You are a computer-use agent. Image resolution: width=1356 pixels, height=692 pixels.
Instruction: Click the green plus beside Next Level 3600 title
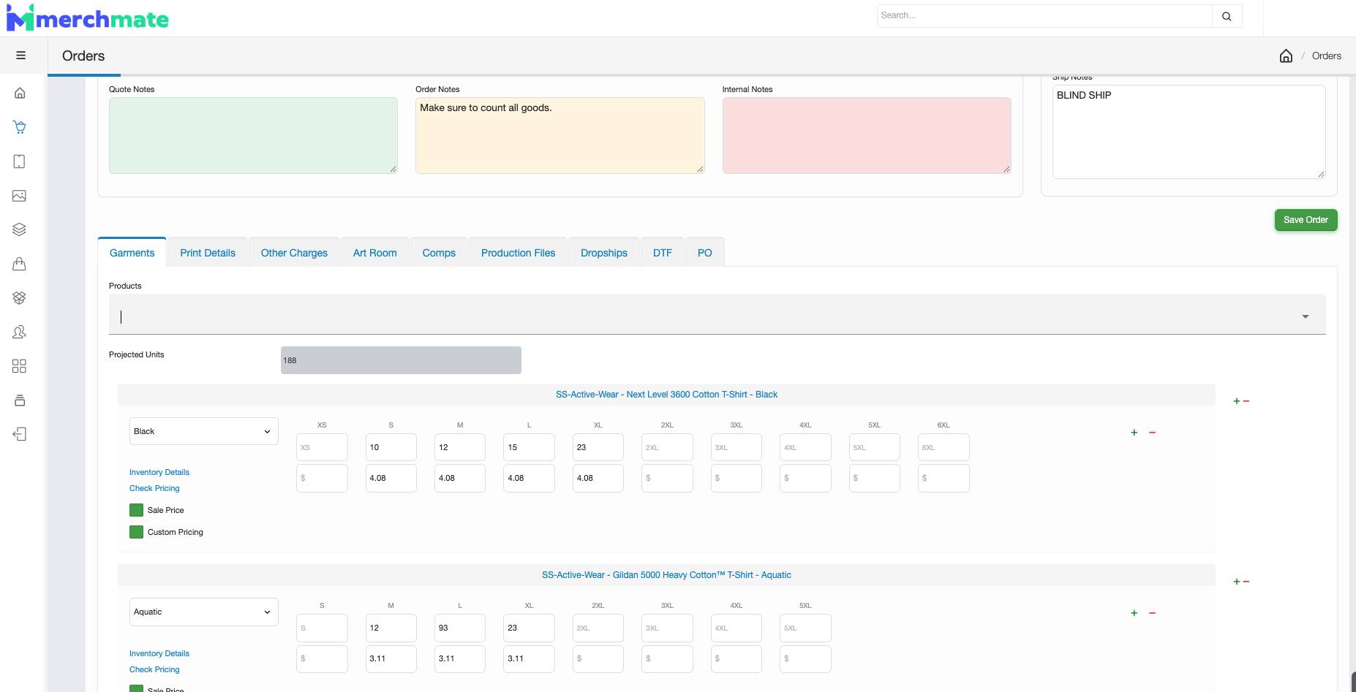pyautogui.click(x=1237, y=401)
